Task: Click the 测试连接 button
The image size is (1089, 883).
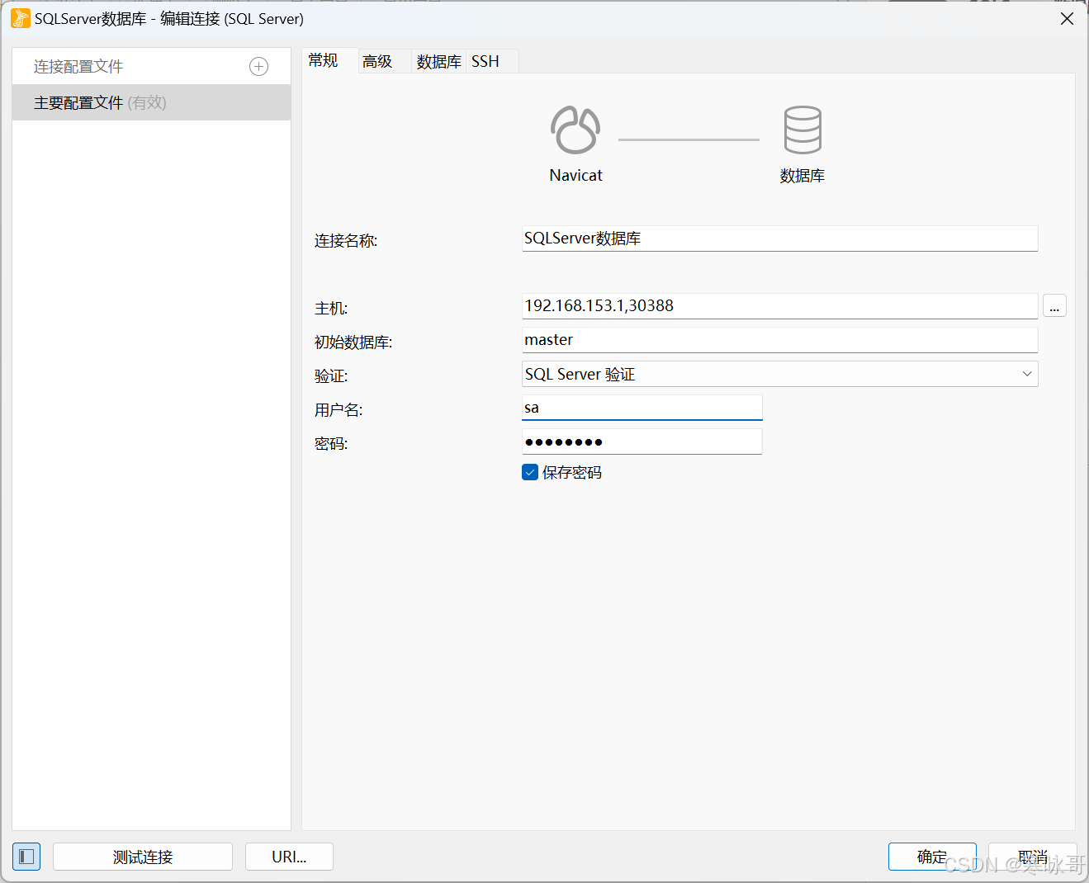Action: point(143,857)
